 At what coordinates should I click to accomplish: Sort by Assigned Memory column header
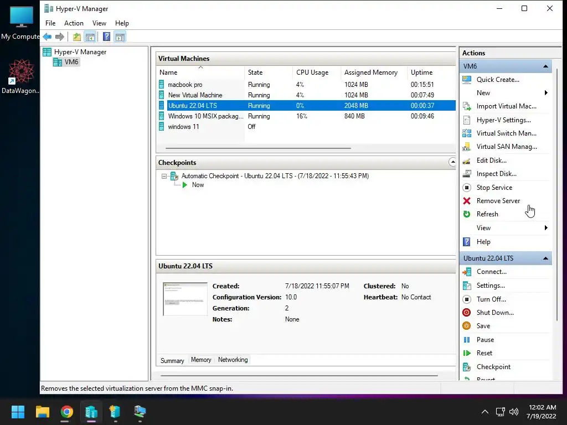click(x=374, y=72)
